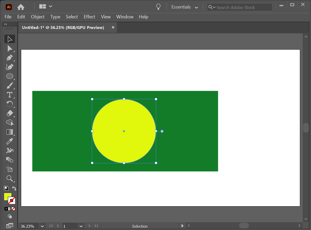Go to the Home screen
This screenshot has height=230, width=311.
pos(21,7)
